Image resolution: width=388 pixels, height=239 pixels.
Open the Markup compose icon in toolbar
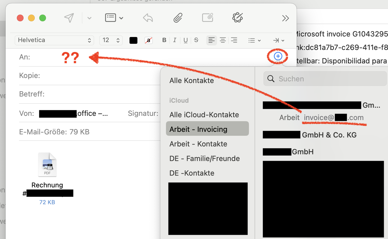(x=208, y=18)
